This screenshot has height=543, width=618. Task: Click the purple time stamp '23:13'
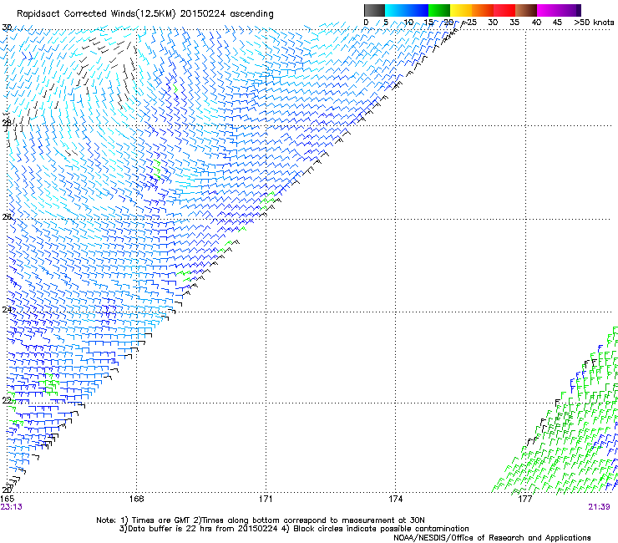click(x=11, y=507)
